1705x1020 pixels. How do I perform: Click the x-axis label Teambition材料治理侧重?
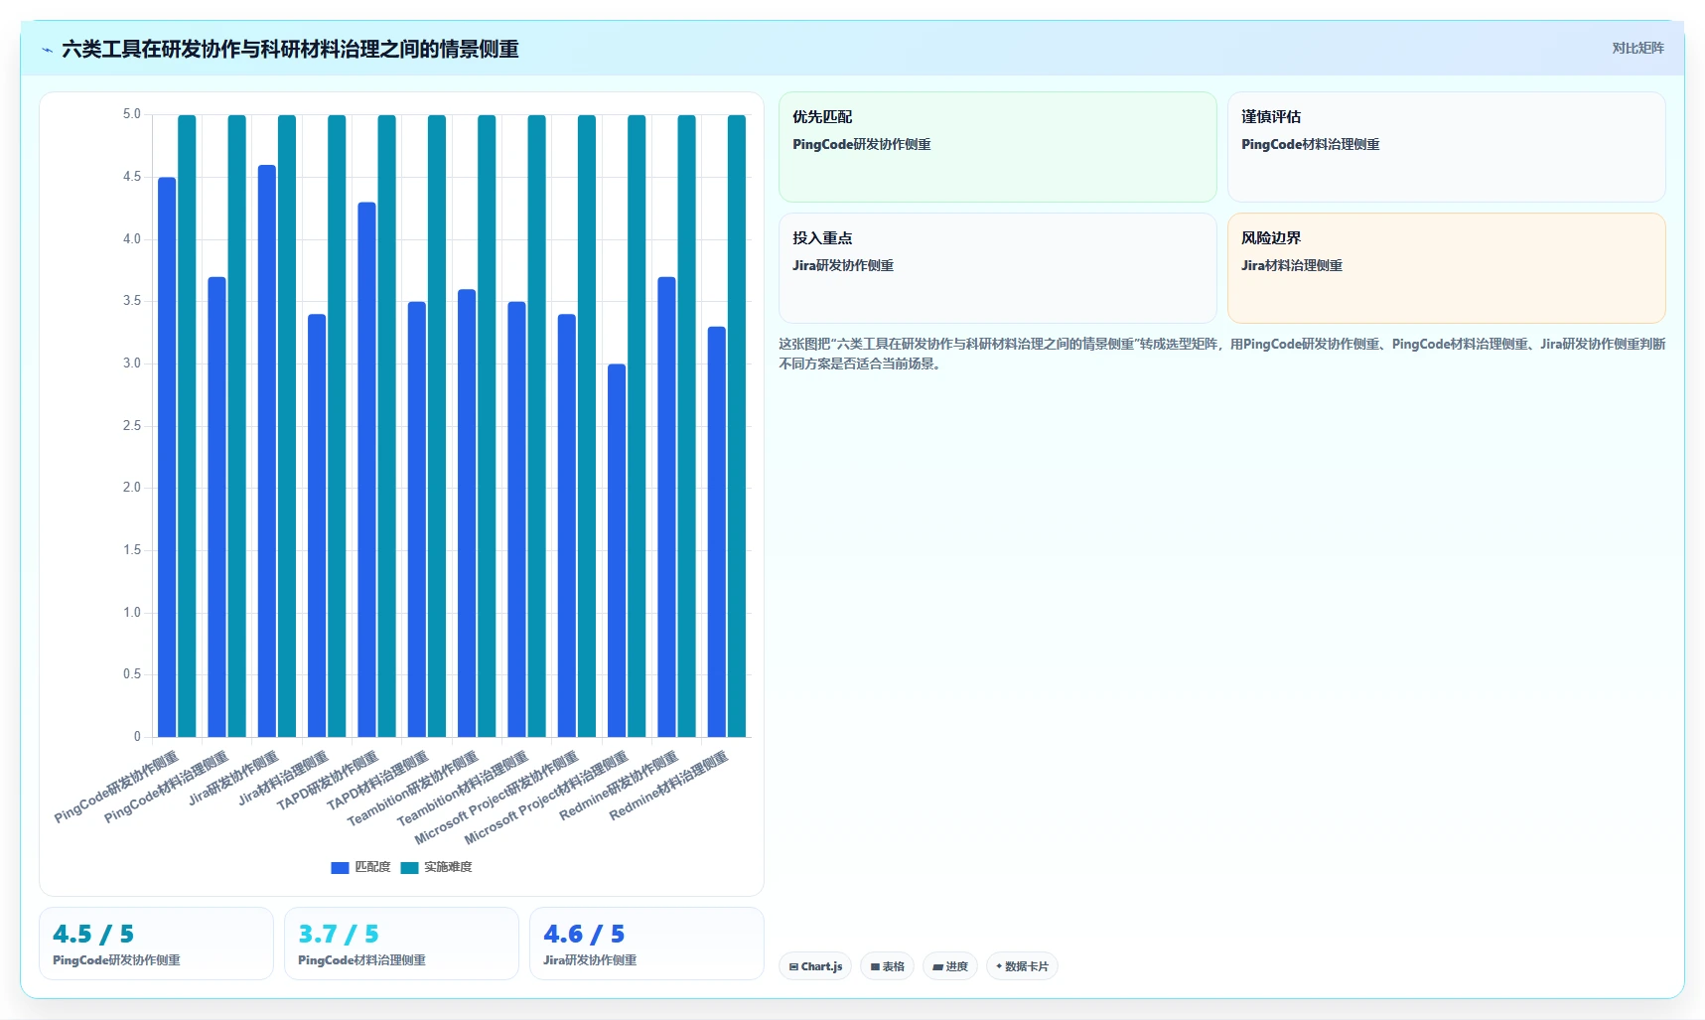(x=463, y=790)
